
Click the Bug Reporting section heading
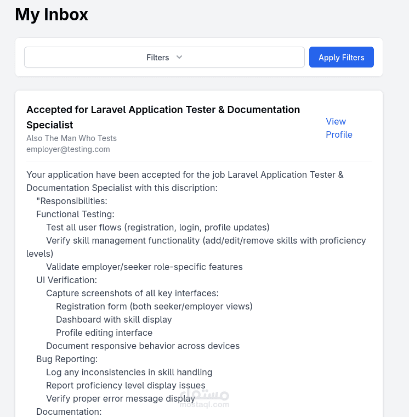click(67, 359)
